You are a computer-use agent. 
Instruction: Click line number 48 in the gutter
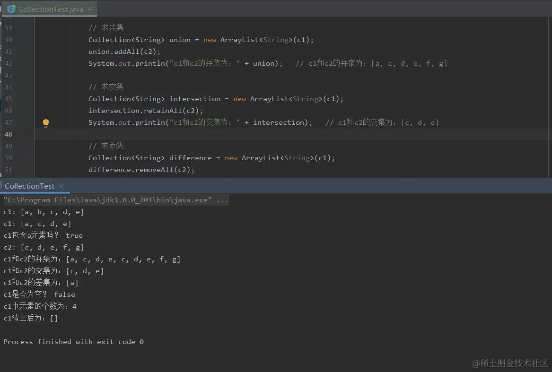9,134
